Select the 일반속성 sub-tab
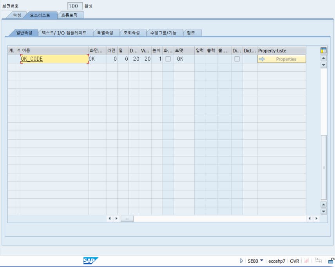 click(24, 33)
